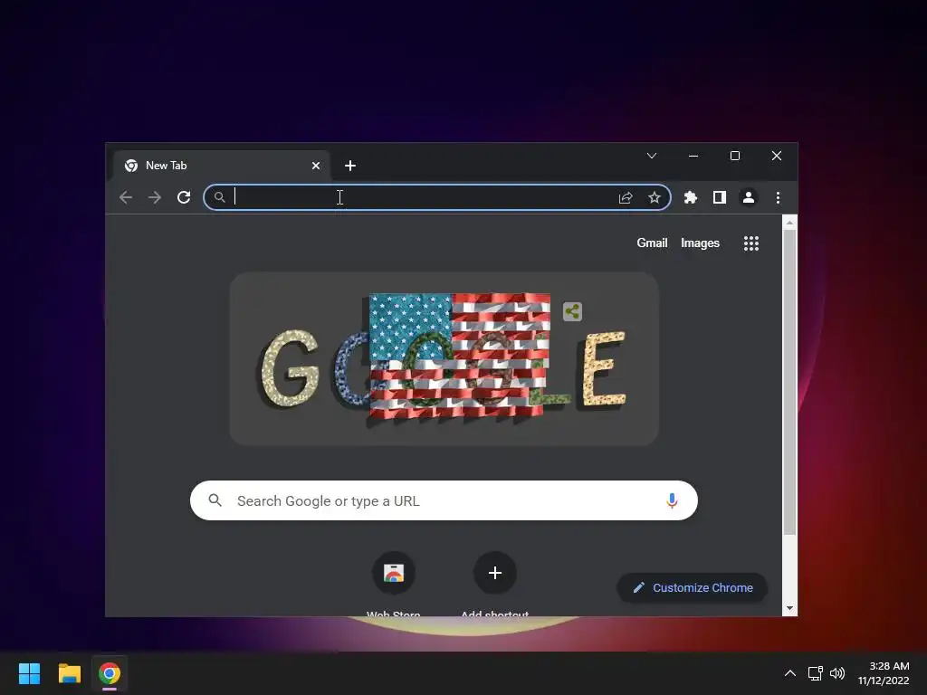Close the Chrome window
The image size is (927, 695).
(x=776, y=156)
